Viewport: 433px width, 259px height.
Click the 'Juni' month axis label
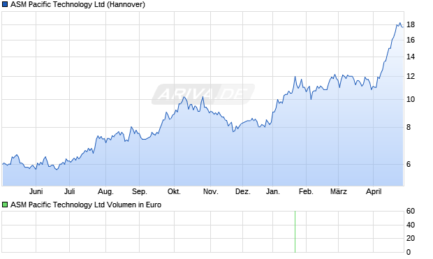coord(36,191)
